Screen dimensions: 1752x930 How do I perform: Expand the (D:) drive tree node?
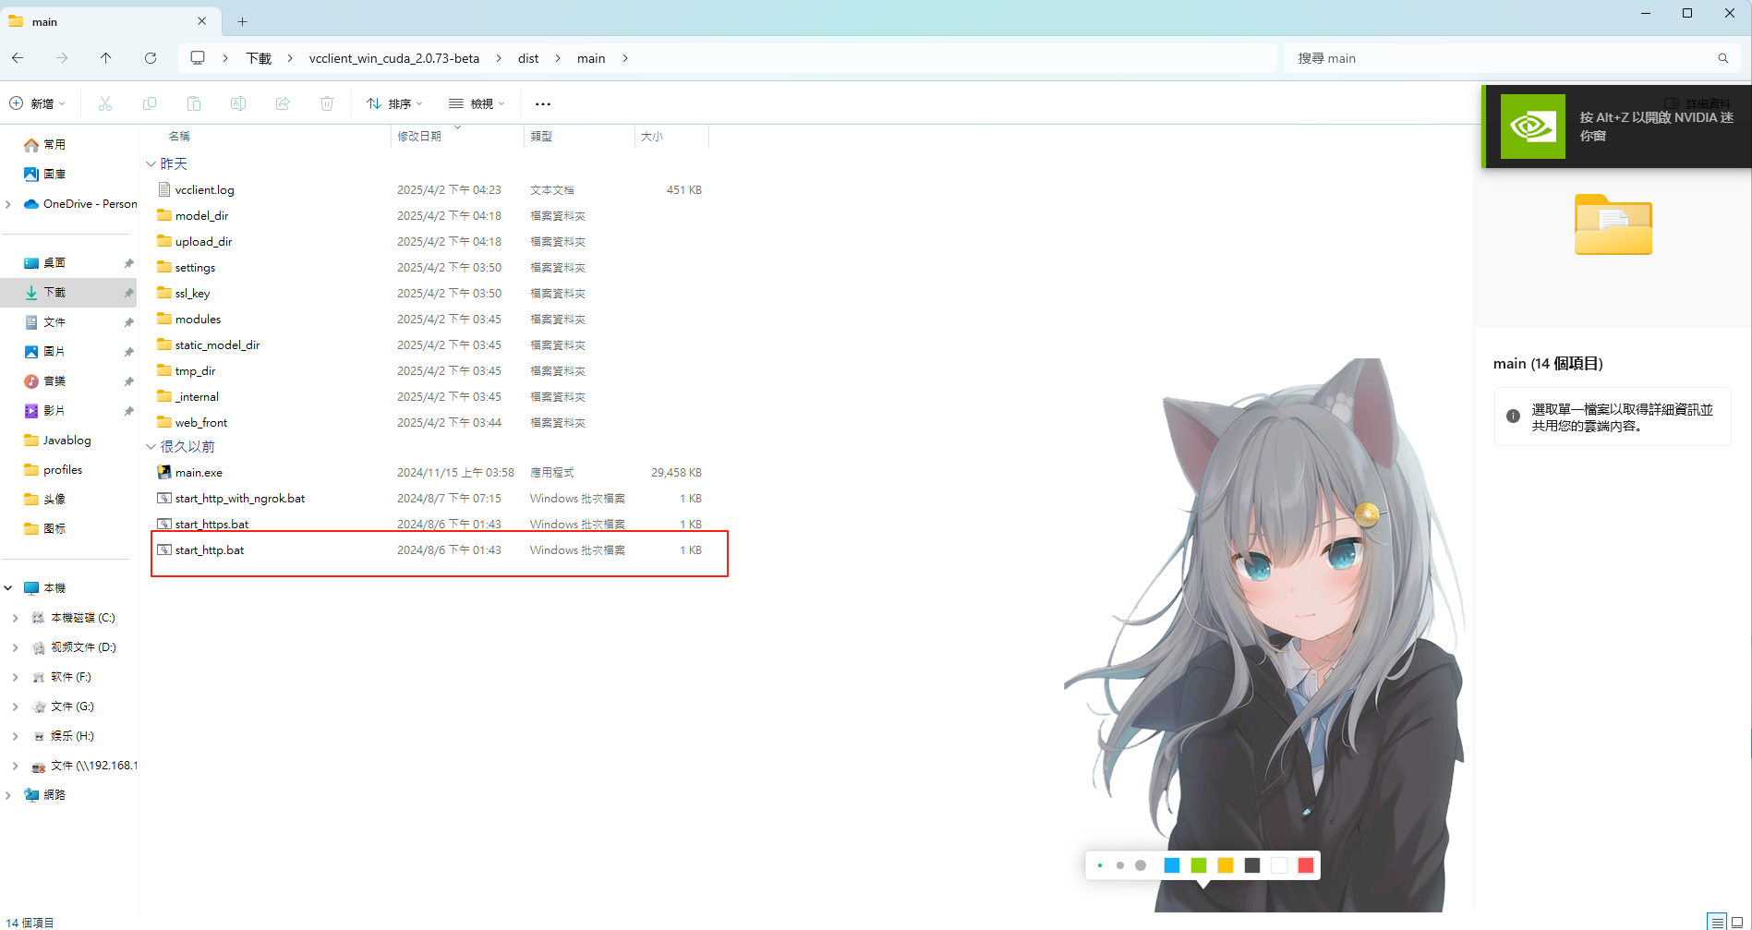[x=15, y=646]
